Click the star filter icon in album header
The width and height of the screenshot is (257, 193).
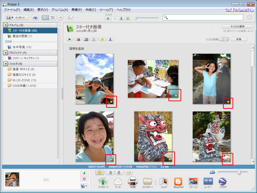(x=102, y=39)
